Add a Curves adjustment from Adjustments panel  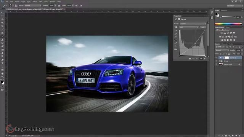coord(228,33)
